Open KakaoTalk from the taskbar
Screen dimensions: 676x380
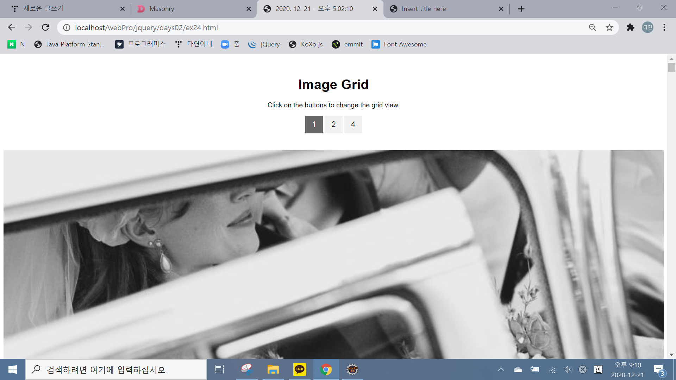[x=300, y=369]
